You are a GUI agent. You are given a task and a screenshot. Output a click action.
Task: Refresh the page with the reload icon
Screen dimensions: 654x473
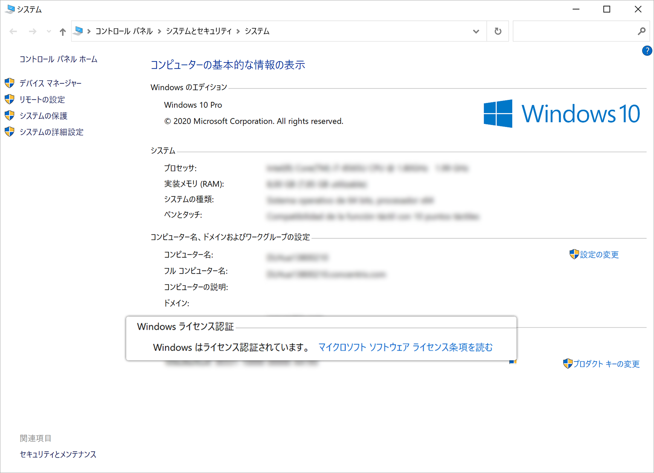498,31
